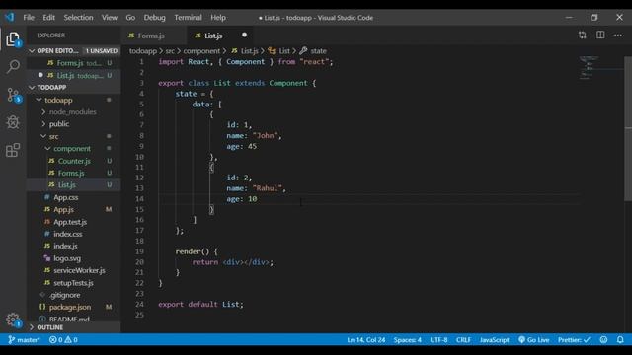632x355 pixels.
Task: Expand the node_modules folder
Action: pyautogui.click(x=43, y=111)
